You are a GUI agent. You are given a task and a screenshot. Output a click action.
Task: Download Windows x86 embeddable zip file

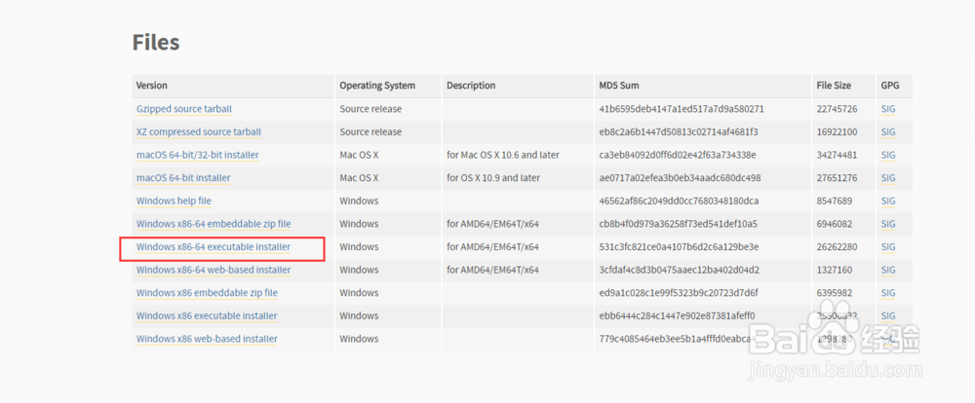(x=207, y=293)
